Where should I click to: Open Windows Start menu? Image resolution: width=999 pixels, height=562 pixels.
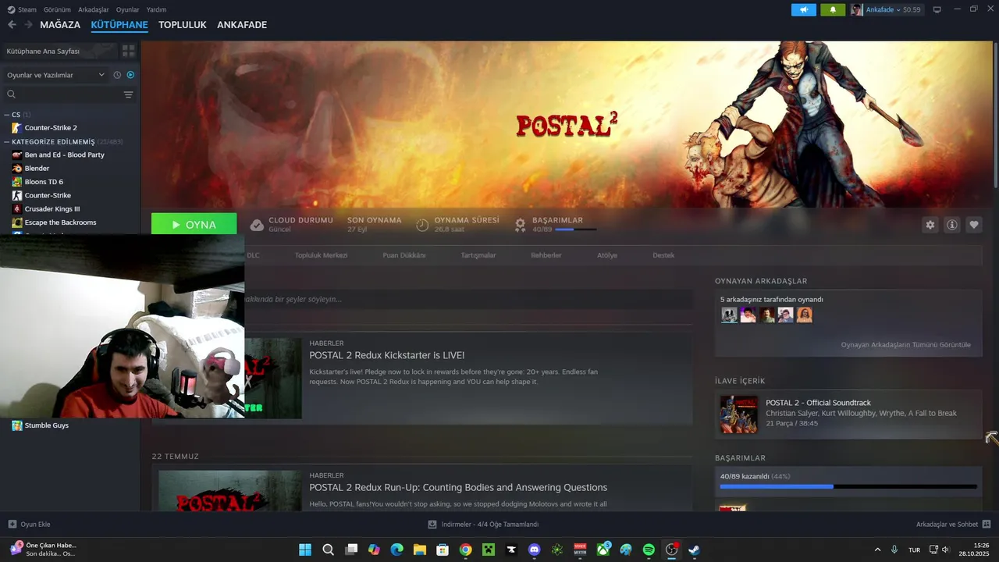click(305, 550)
